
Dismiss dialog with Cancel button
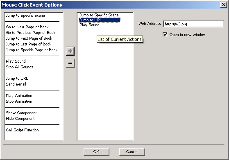132,152
